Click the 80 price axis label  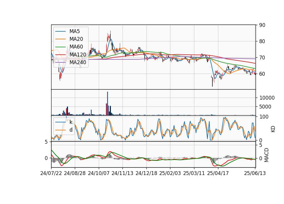(x=262, y=41)
